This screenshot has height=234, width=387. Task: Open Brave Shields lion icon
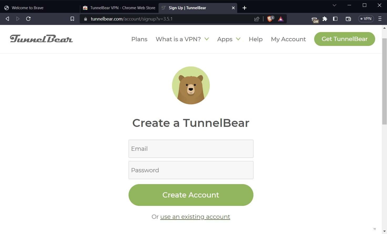[270, 19]
